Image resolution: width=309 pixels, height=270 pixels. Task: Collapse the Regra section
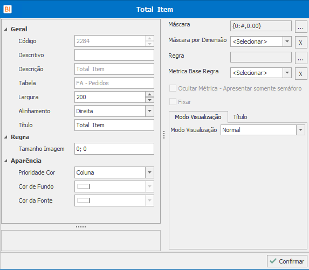point(6,137)
